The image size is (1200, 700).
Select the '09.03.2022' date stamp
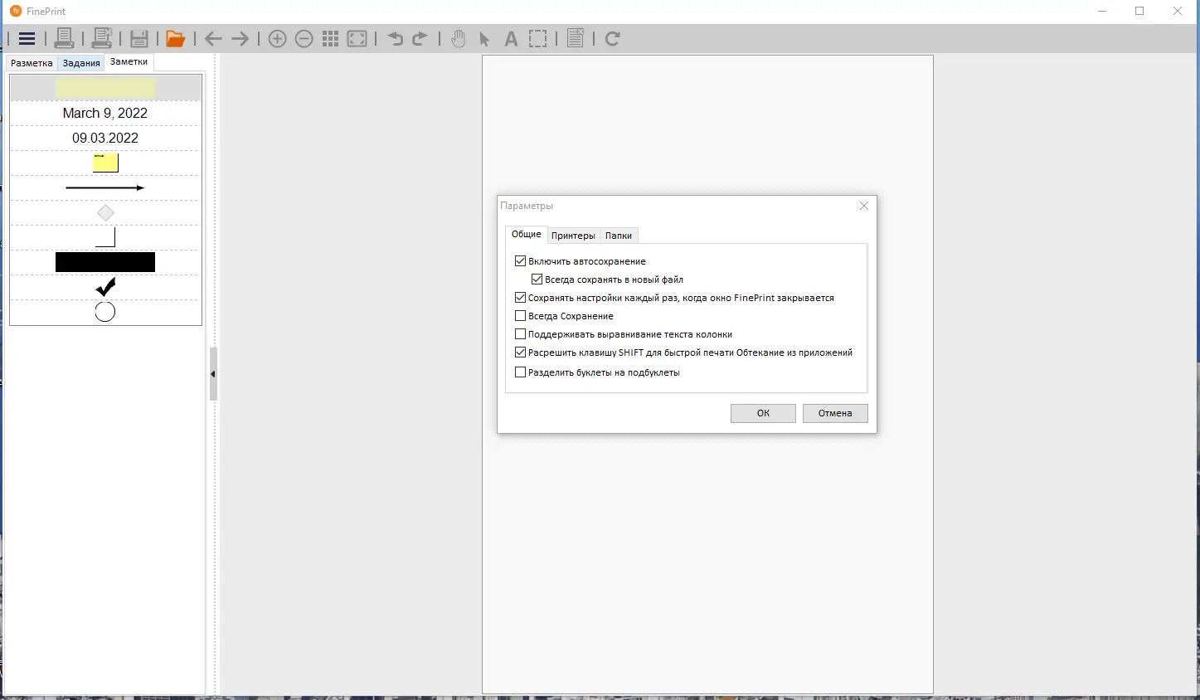pos(105,138)
